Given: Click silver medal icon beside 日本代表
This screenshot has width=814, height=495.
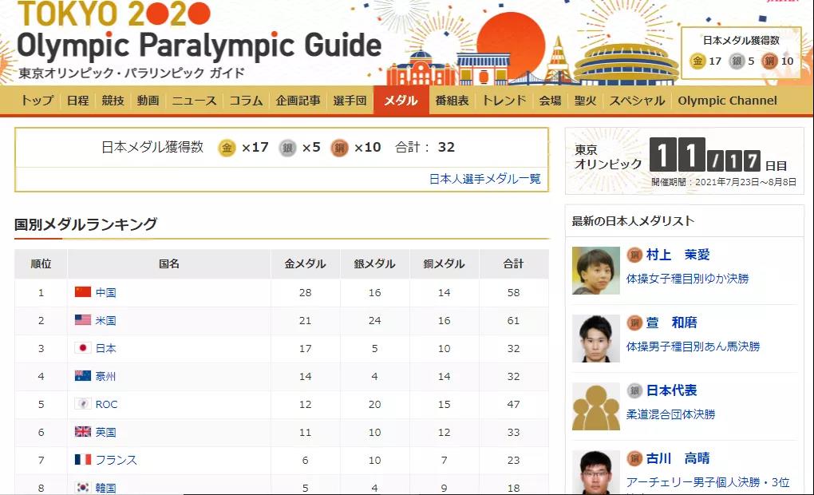Looking at the screenshot, I should [x=634, y=390].
